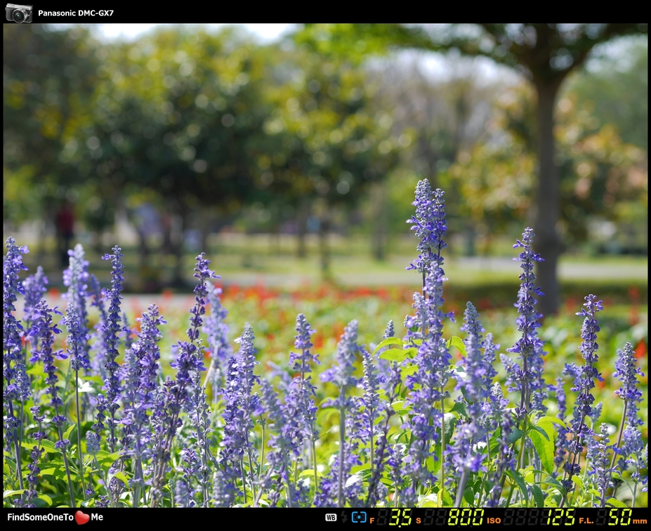Click the "FindSomeOneTo" text
The height and width of the screenshot is (531, 651).
40,517
